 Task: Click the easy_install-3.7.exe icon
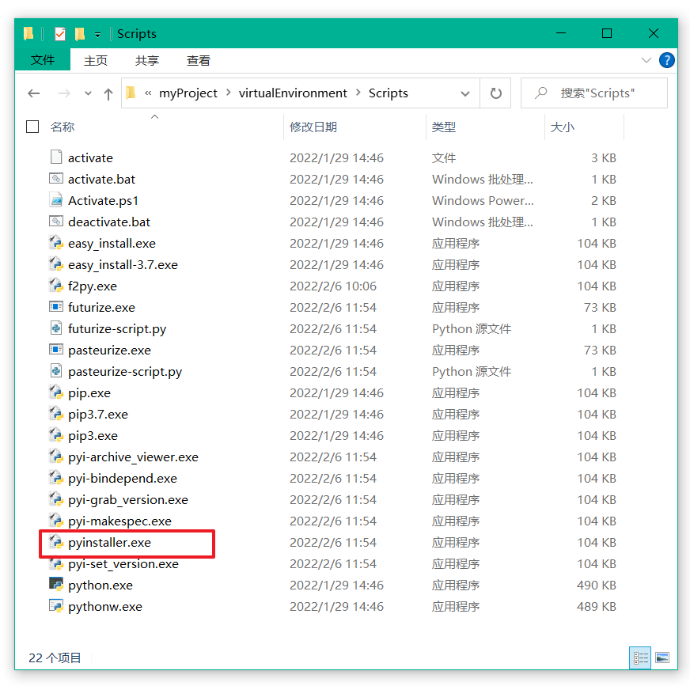coord(56,264)
